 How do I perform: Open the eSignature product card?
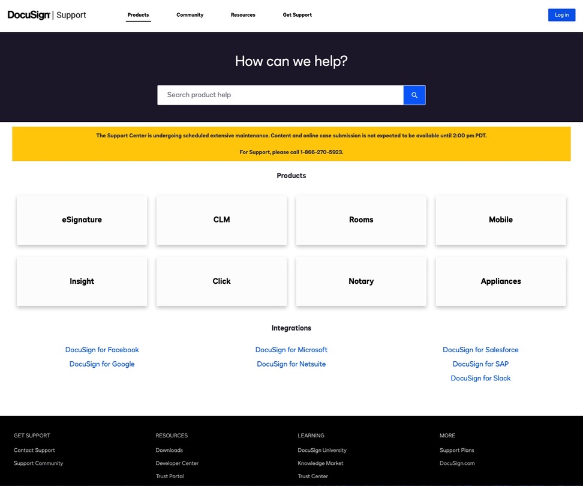[82, 220]
